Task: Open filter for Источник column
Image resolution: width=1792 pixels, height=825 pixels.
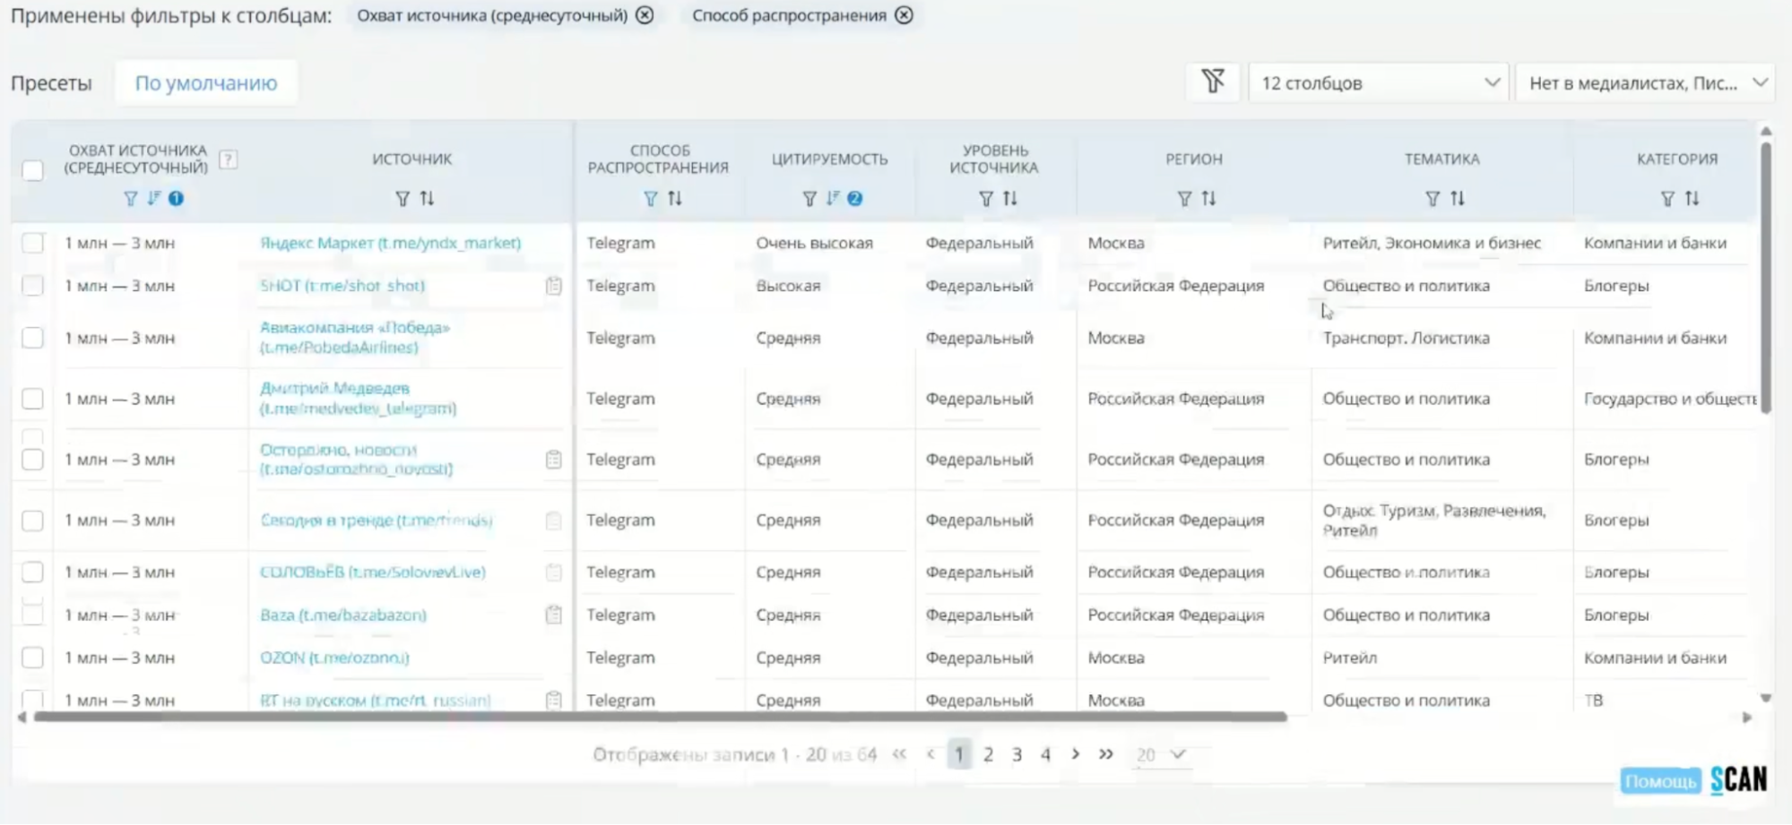Action: pyautogui.click(x=403, y=199)
